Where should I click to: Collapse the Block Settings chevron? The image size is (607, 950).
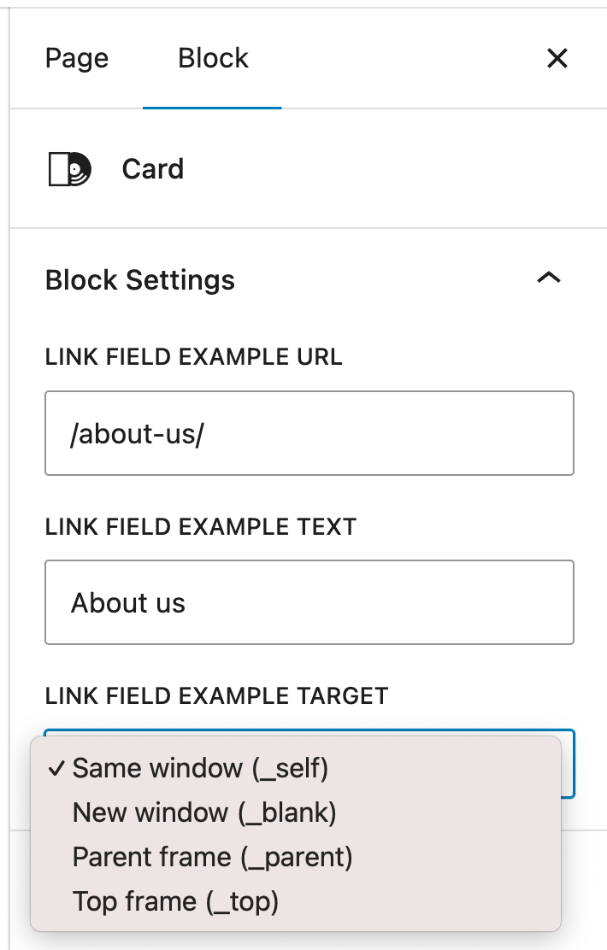(548, 279)
